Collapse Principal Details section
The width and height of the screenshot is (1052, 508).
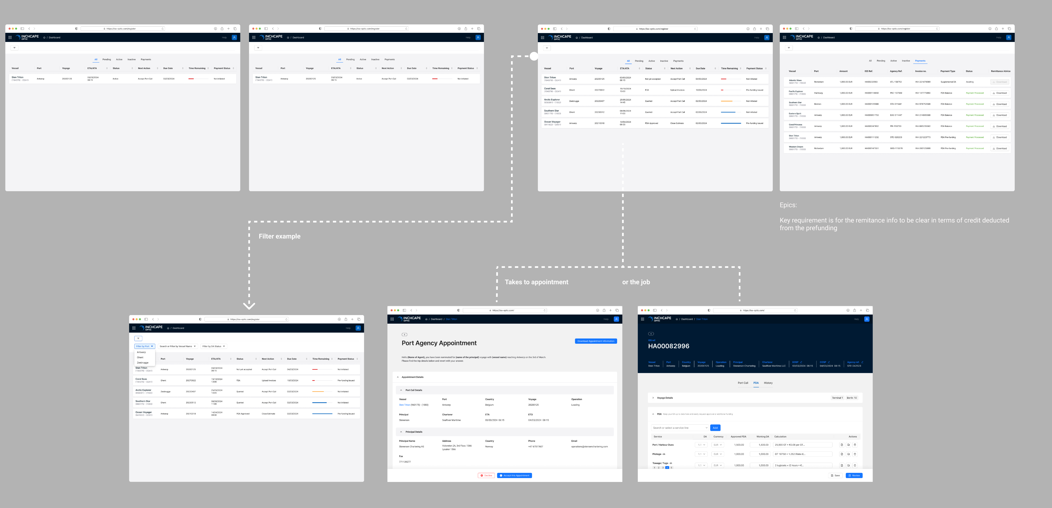[x=401, y=432]
